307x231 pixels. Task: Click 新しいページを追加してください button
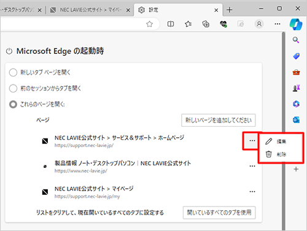tap(219, 120)
